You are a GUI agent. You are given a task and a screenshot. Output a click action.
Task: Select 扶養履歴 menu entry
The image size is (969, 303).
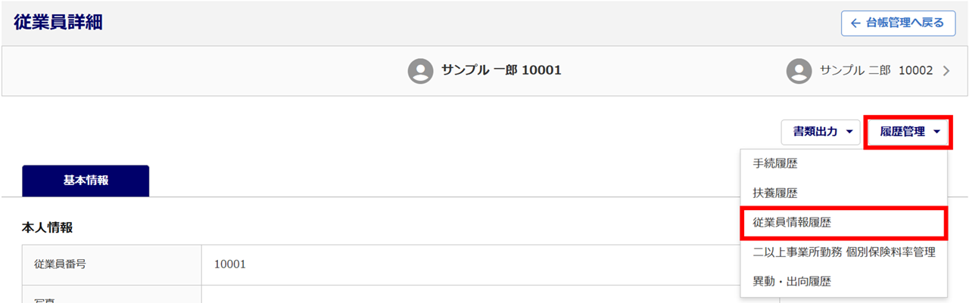[774, 193]
